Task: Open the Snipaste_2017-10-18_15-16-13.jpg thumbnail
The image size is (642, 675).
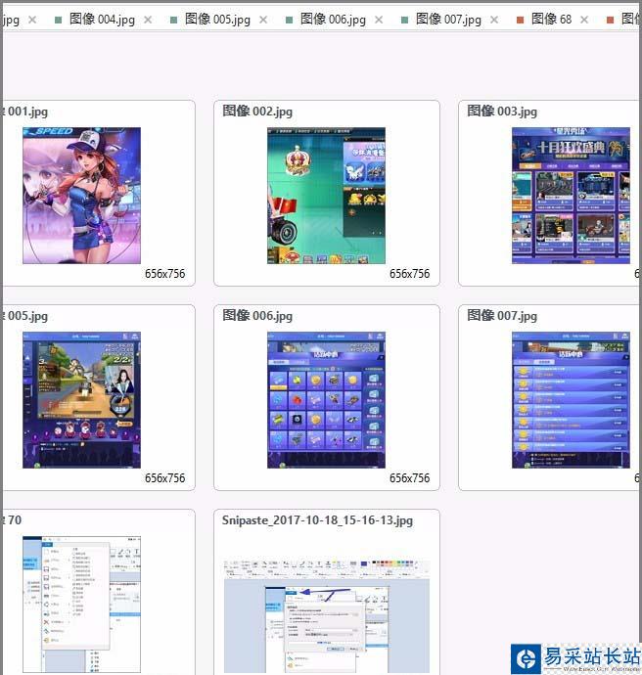Action: click(326, 615)
